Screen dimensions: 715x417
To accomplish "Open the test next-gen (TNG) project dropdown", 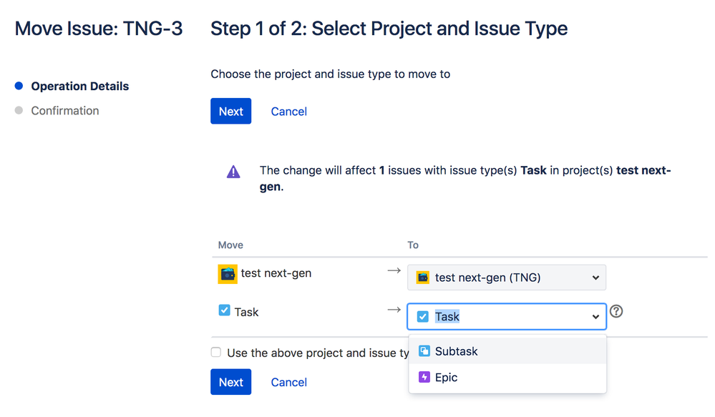I will 506,277.
